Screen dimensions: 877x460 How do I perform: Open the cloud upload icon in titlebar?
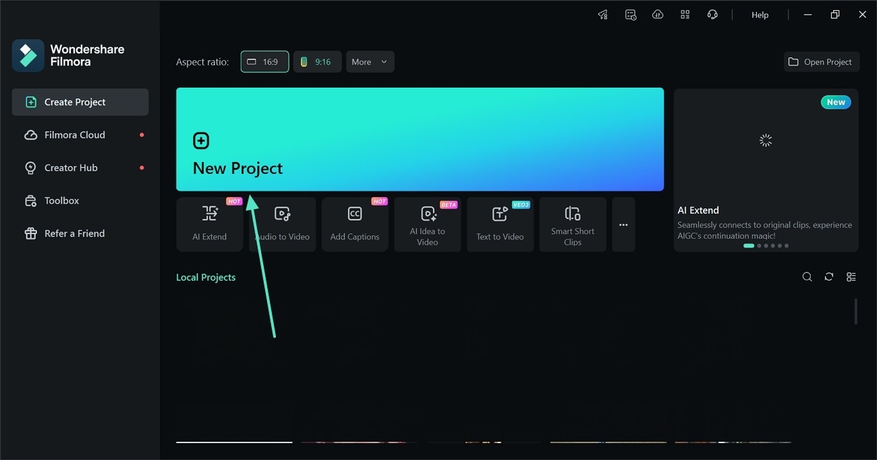[658, 13]
